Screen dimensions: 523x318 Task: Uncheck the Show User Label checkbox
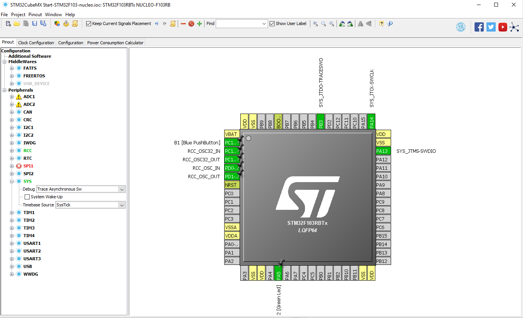click(x=272, y=24)
